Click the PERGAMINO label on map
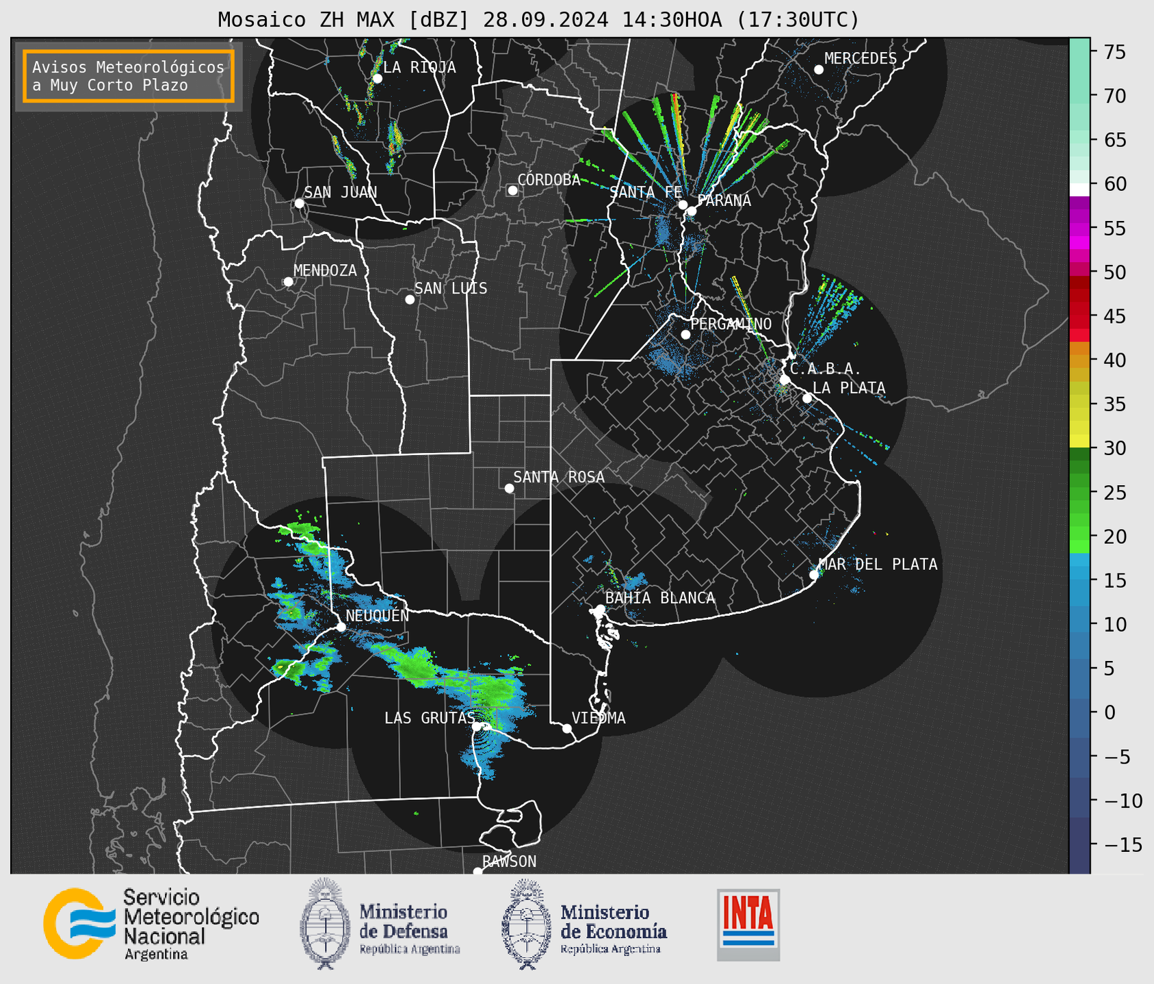Screen dimensions: 1154x984 coord(731,324)
